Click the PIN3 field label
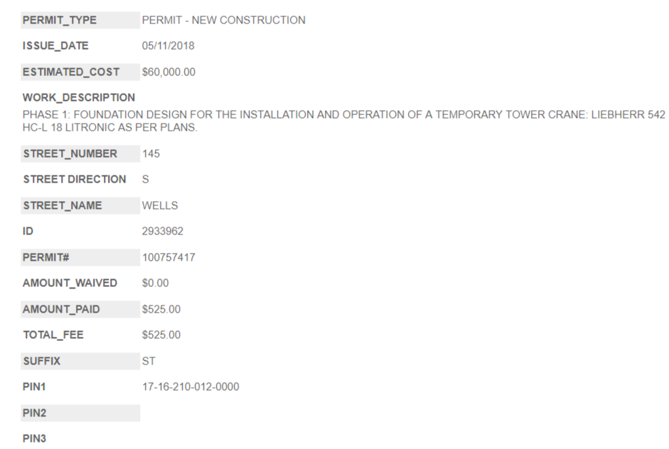 point(35,439)
